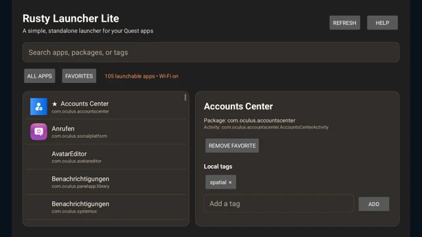The height and width of the screenshot is (237, 422).
Task: Refresh the app list
Action: pos(344,23)
